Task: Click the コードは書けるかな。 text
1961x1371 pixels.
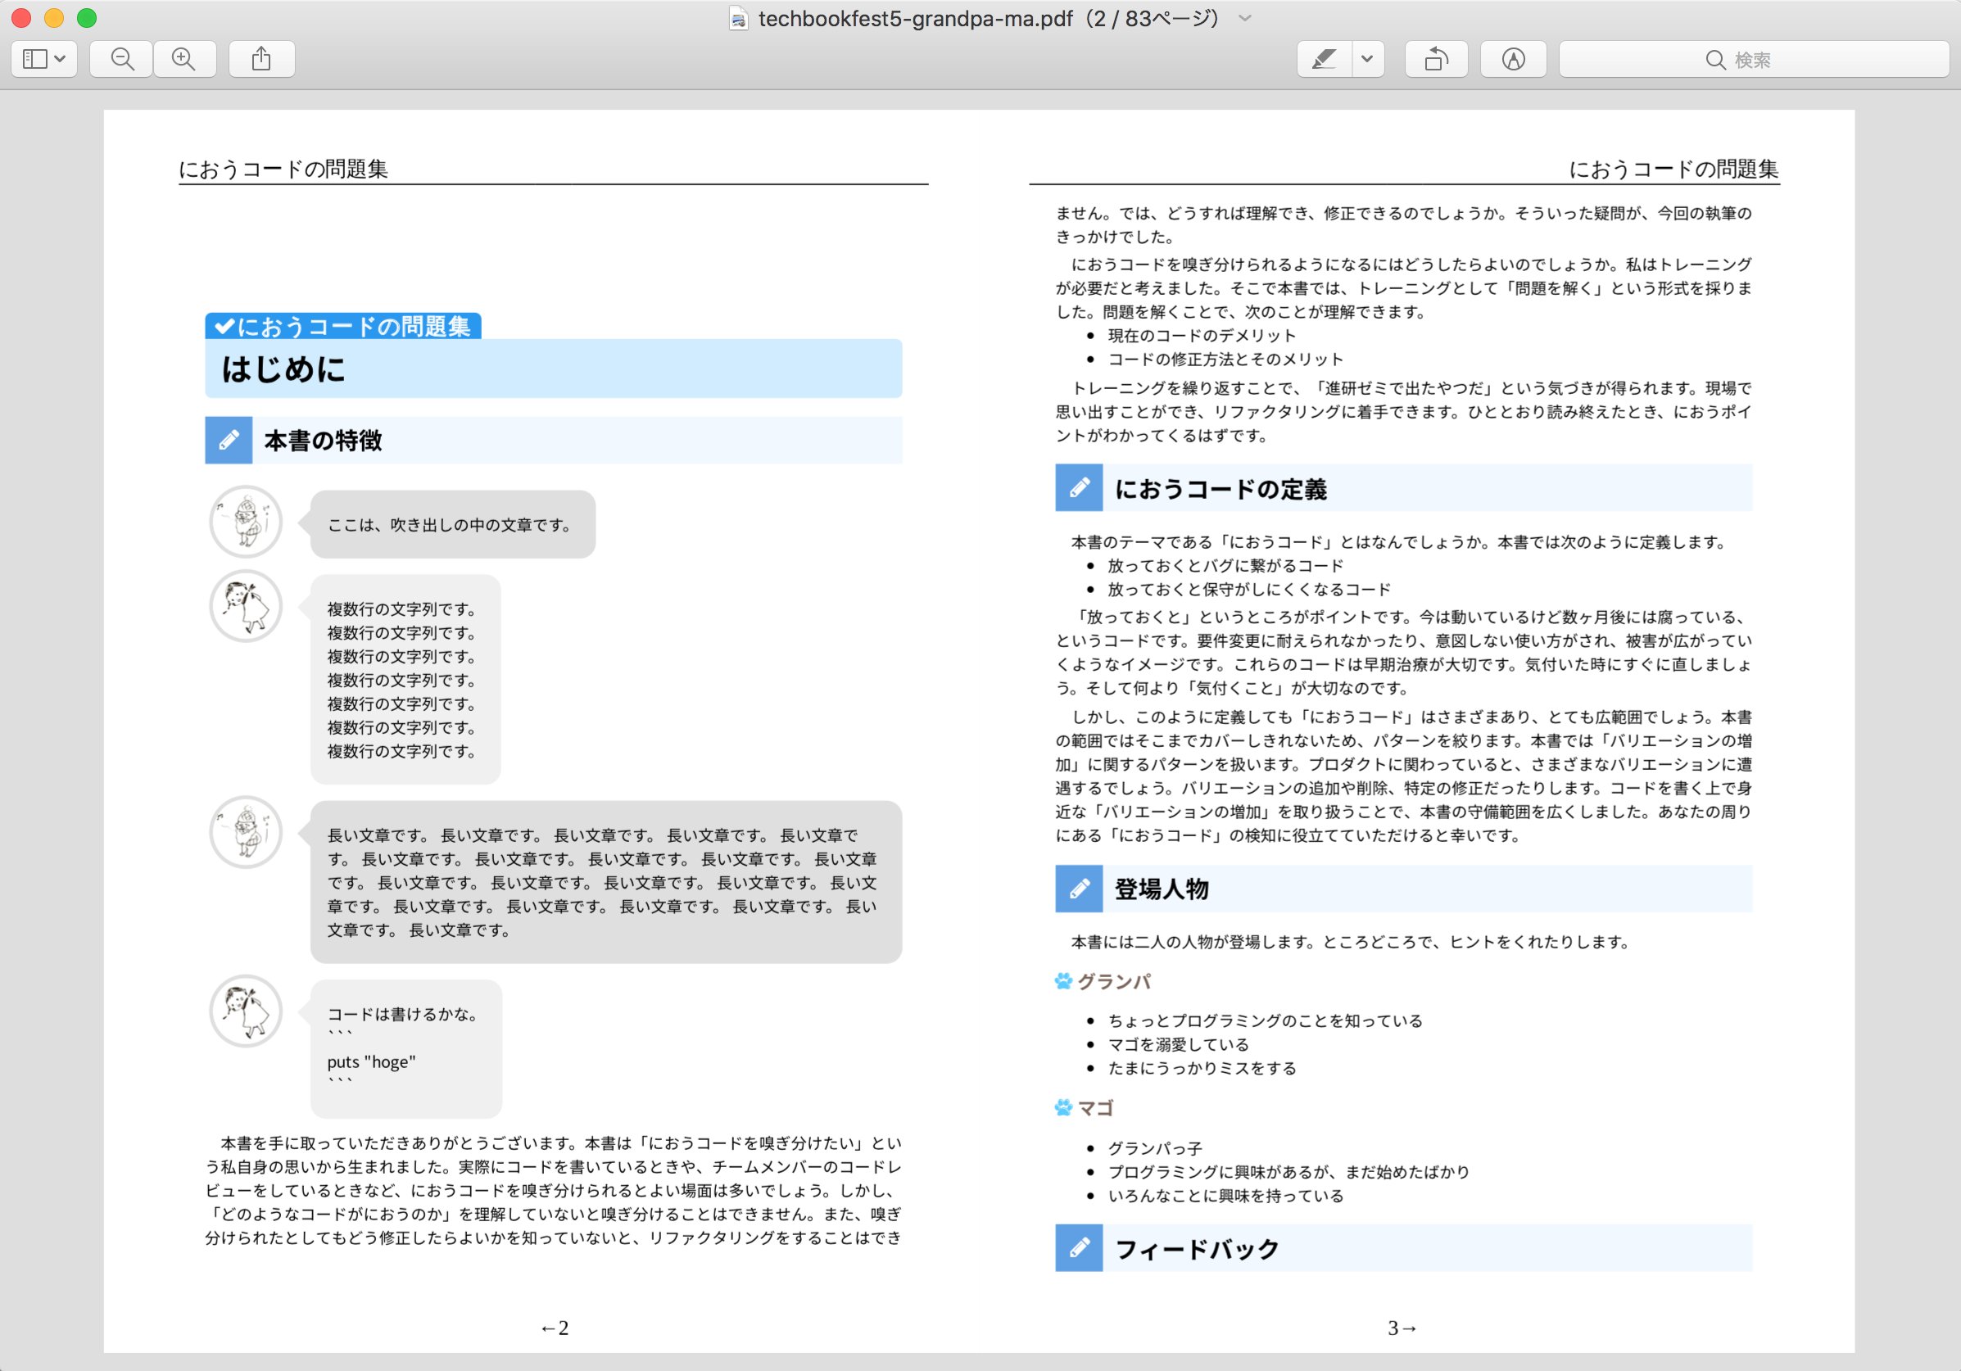Action: click(404, 1014)
